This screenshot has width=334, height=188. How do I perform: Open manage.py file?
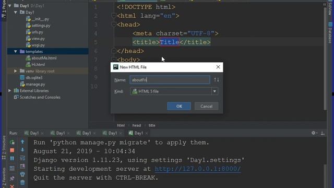coord(35,84)
